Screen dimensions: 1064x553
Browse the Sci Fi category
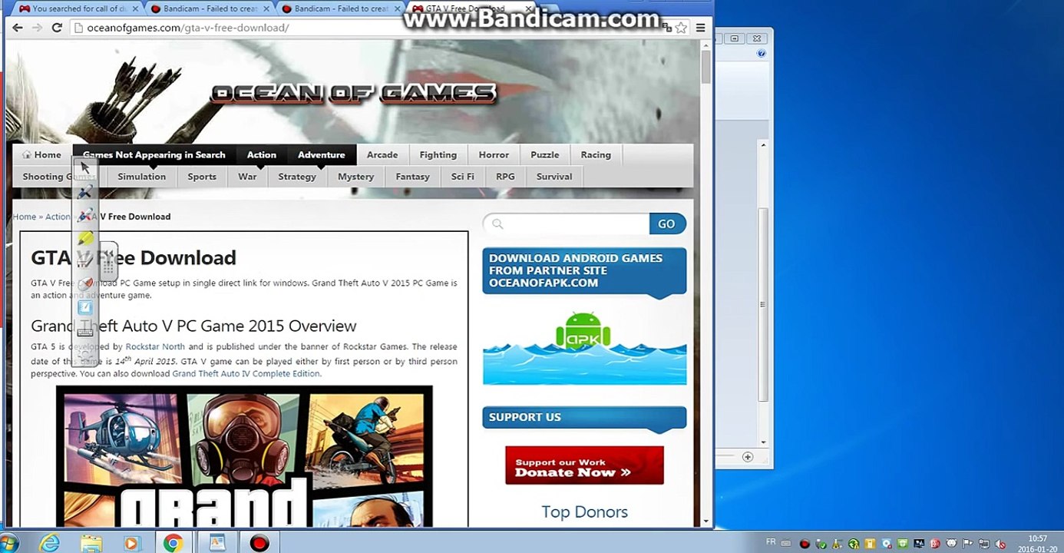point(463,177)
